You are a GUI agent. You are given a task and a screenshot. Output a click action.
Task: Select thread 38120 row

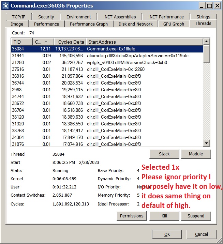107,117
